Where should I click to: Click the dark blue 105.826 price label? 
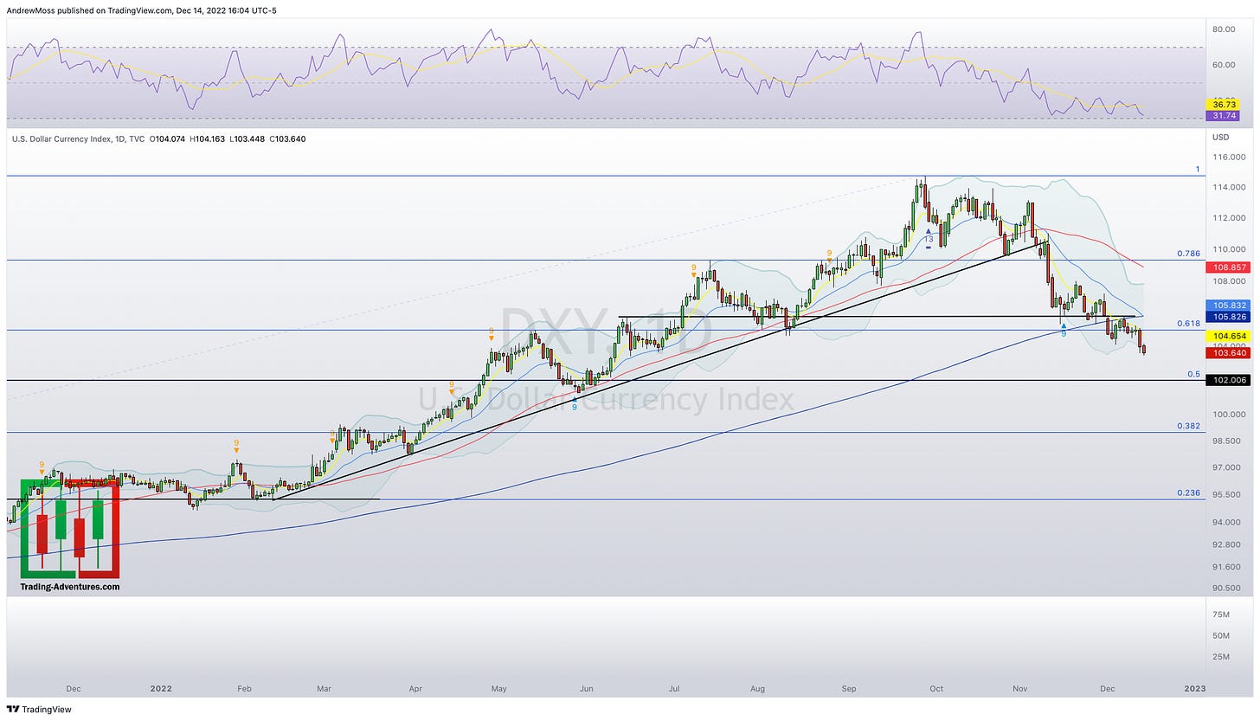coord(1228,317)
